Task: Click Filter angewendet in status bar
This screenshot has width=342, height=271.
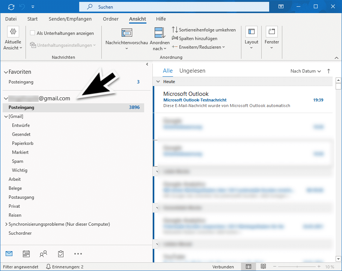Action: tap(21, 267)
